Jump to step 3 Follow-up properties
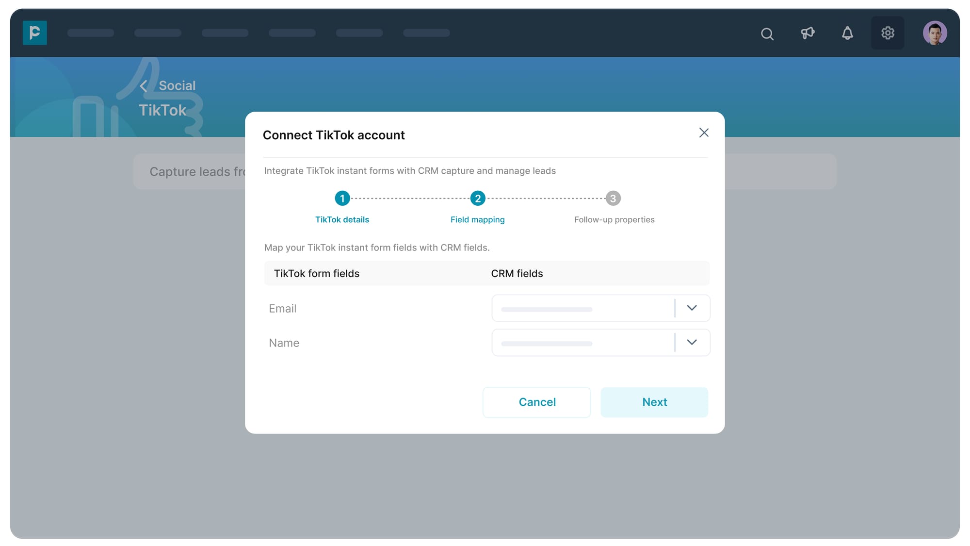Screen dimensions: 970x546 (x=613, y=199)
